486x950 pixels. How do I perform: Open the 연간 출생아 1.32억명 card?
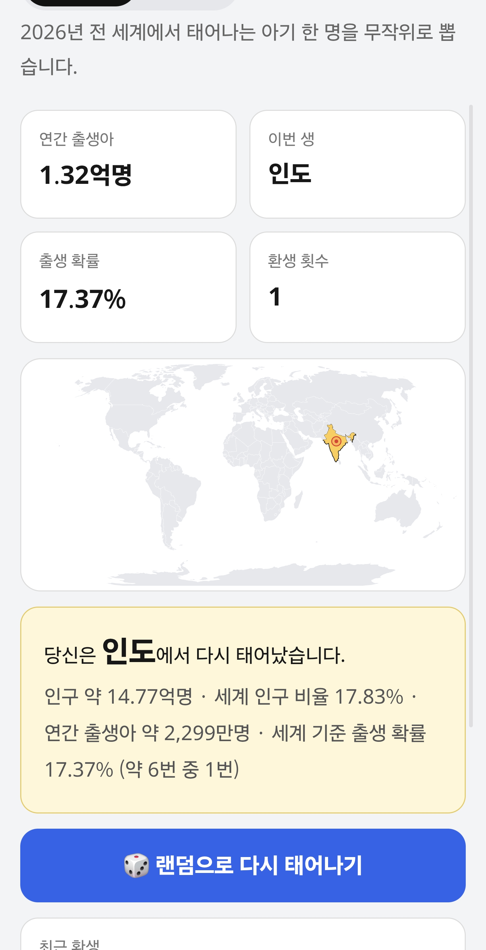click(128, 164)
